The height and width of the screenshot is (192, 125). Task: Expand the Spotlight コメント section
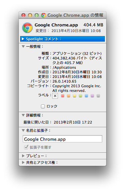[x=23, y=39]
